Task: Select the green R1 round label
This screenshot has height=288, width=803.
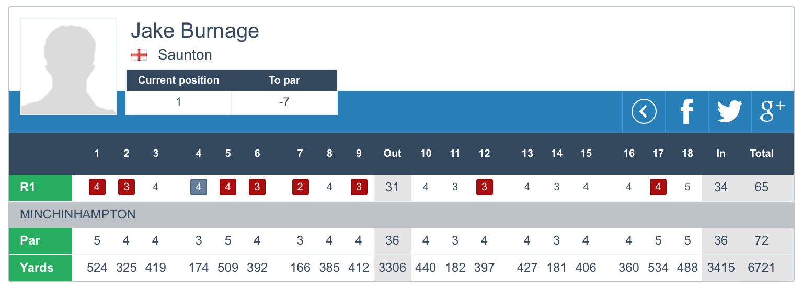Action: click(41, 187)
